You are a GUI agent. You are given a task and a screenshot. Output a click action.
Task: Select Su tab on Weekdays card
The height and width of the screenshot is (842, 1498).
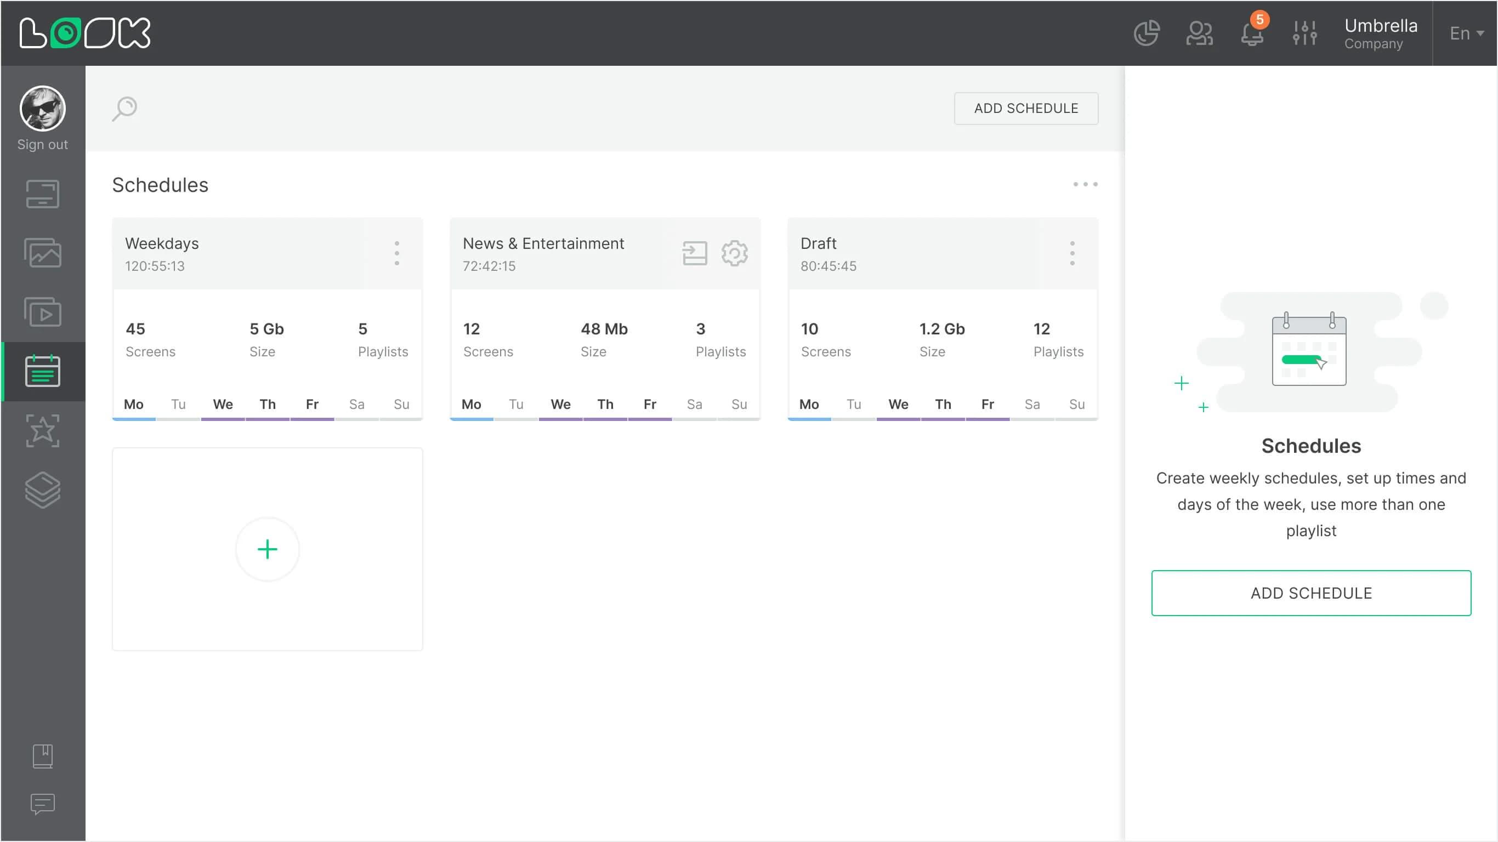401,405
